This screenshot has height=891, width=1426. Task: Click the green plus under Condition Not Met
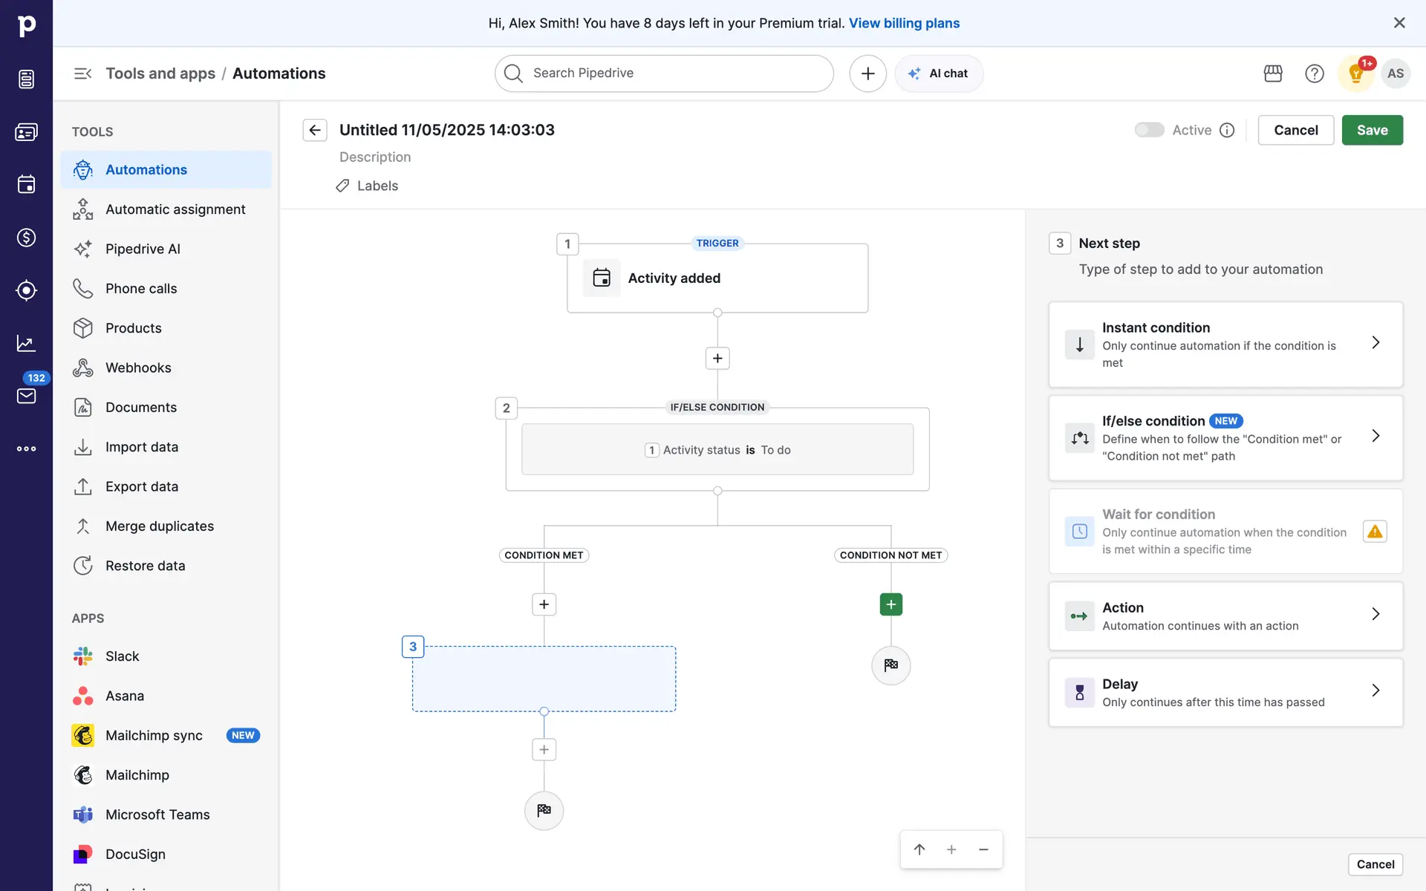tap(891, 604)
